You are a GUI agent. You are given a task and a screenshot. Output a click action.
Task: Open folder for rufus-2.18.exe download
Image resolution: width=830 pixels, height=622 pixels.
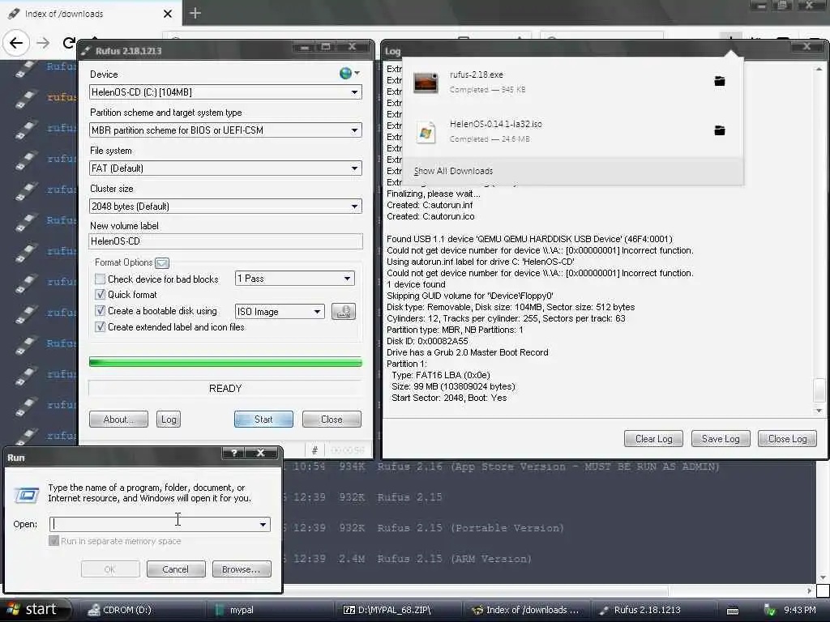coord(720,81)
